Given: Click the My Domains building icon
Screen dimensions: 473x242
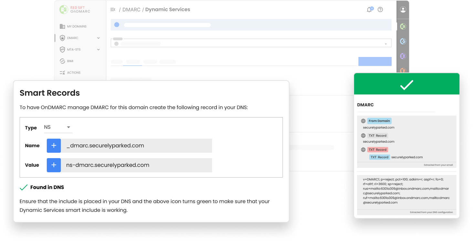Looking at the screenshot, I should (62, 27).
